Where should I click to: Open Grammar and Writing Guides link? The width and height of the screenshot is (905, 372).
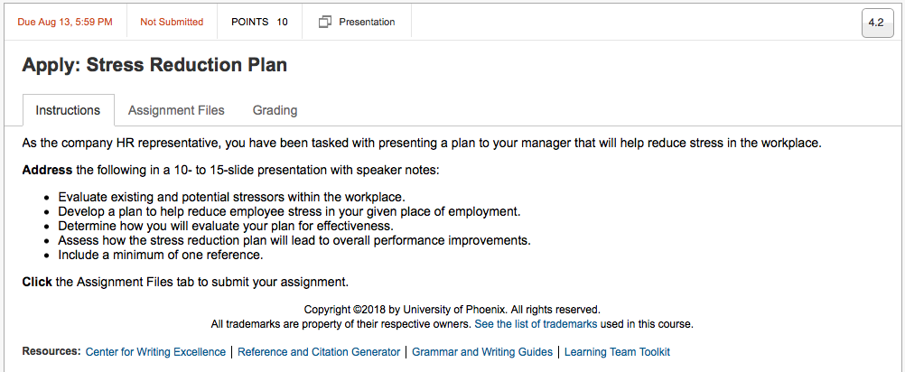coord(482,352)
